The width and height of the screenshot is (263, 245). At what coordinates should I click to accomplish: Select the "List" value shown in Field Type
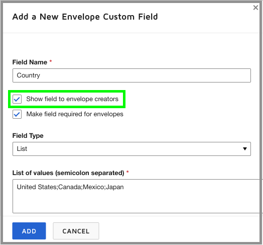[x=22, y=149]
